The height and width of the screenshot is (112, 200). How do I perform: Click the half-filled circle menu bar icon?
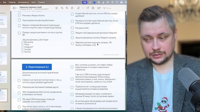pos(108,2)
